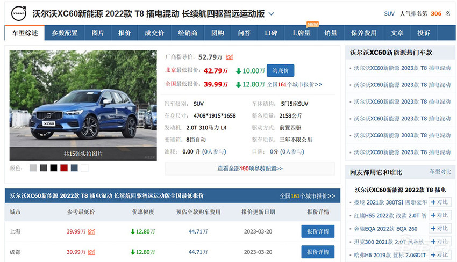457x262 pixels.
Task: Click 成都 city name in price table
Action: 15,252
